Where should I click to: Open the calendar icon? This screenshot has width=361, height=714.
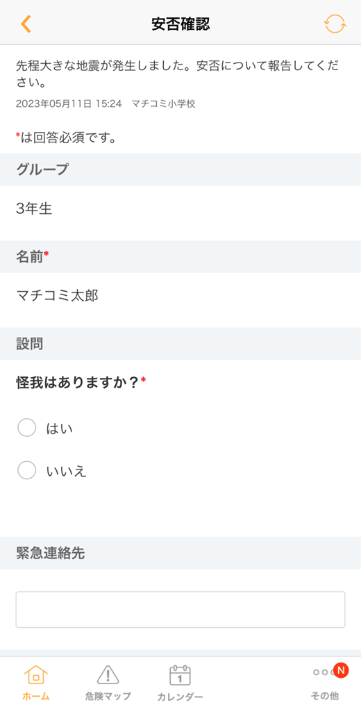coord(180,675)
